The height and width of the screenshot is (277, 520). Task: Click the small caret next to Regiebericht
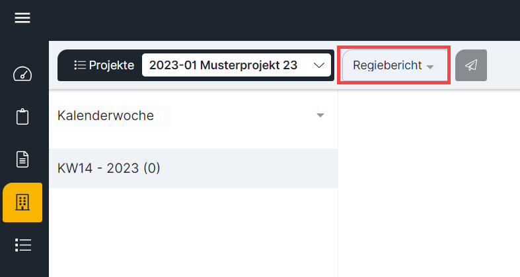click(x=430, y=67)
